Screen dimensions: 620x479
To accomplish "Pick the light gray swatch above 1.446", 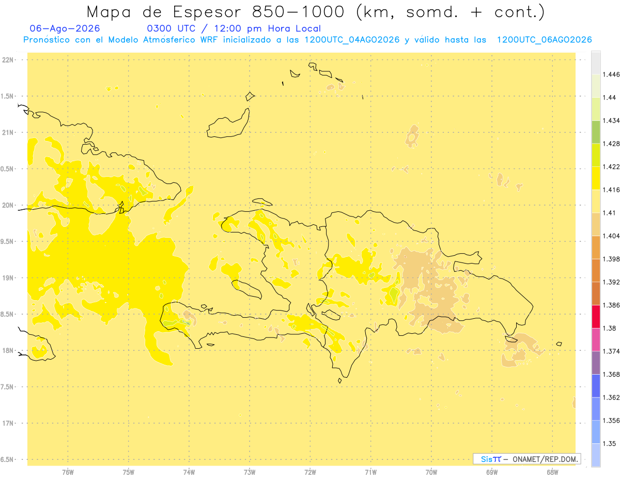I will pos(596,63).
